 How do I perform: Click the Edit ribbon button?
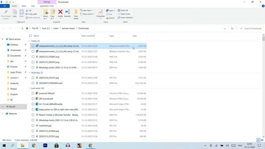[109, 14]
